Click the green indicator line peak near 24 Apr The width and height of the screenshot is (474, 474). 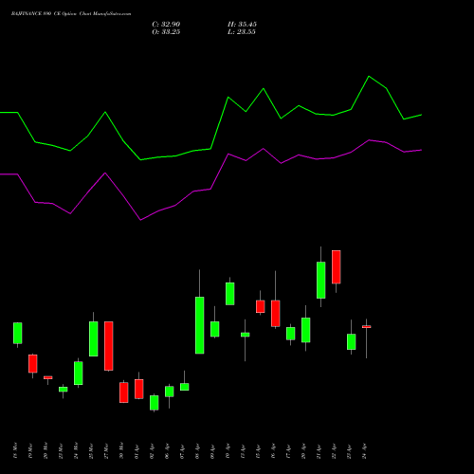coord(369,77)
